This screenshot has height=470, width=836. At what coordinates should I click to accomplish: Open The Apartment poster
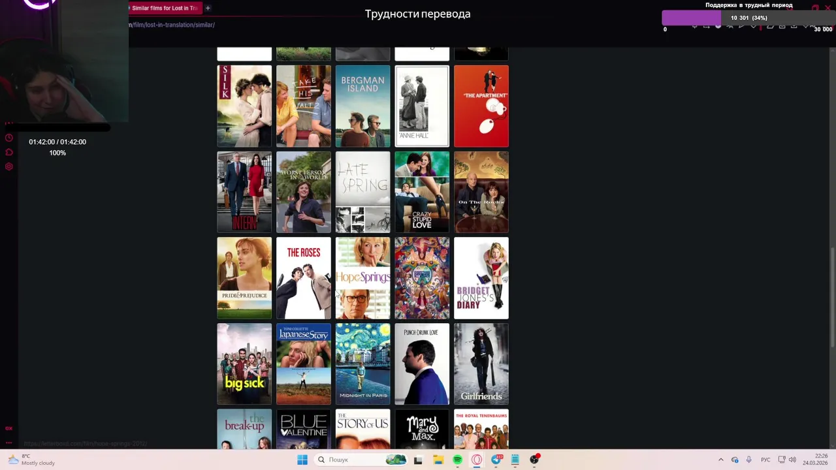pyautogui.click(x=481, y=106)
